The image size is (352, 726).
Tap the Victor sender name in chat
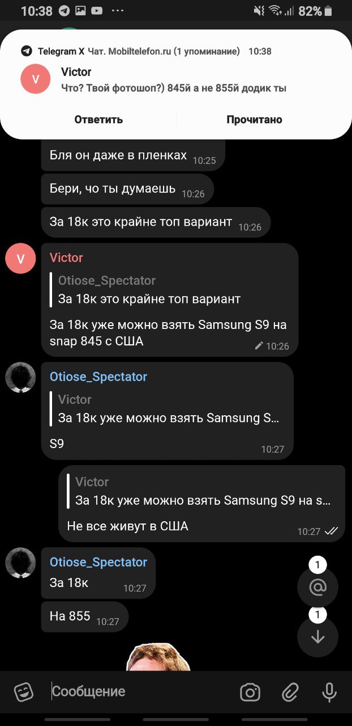click(66, 258)
